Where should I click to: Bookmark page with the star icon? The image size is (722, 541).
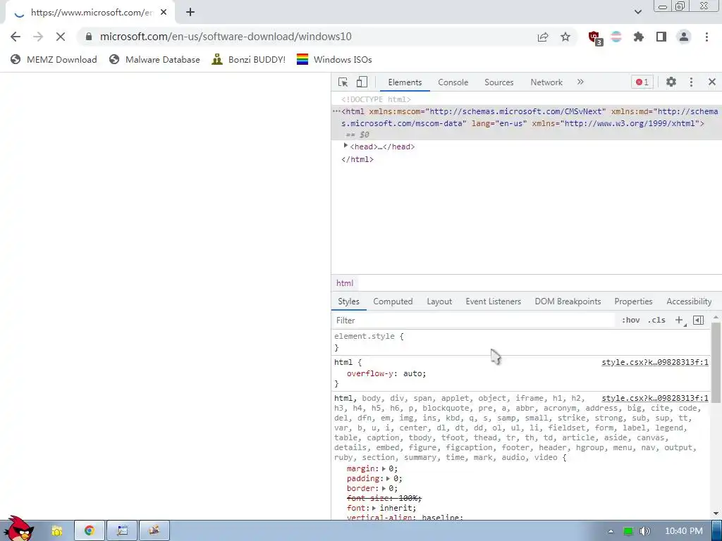tap(565, 37)
